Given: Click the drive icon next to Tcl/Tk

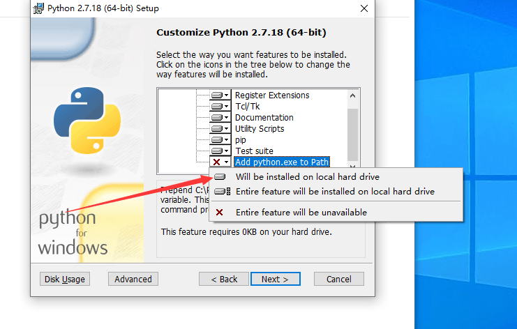Looking at the screenshot, I should (x=220, y=107).
